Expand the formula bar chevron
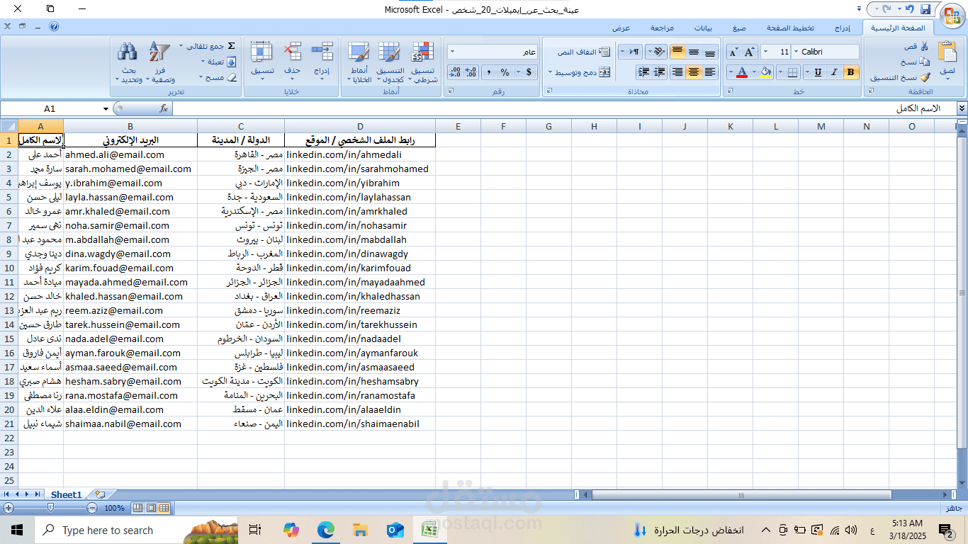This screenshot has height=544, width=968. coord(962,108)
